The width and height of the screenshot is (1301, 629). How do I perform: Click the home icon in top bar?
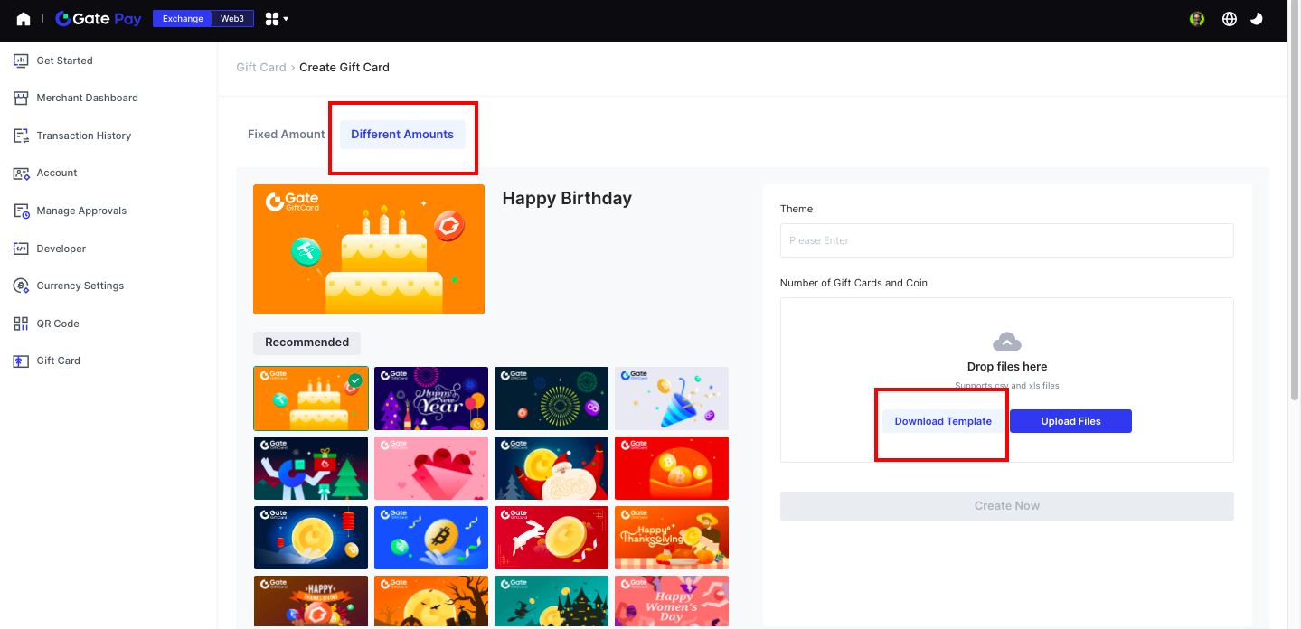24,19
